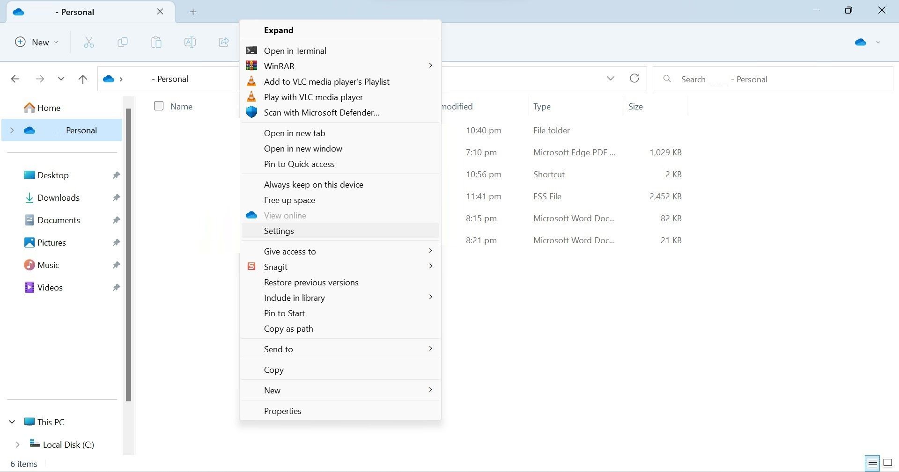Switch to details view in the status bar
899x472 pixels.
click(x=872, y=463)
